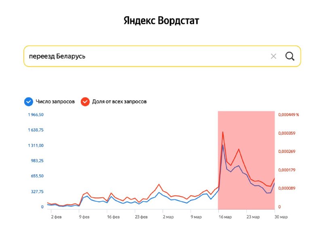Click the small spike on the chart near 2 мар
The height and width of the screenshot is (245, 323).
coord(158,184)
